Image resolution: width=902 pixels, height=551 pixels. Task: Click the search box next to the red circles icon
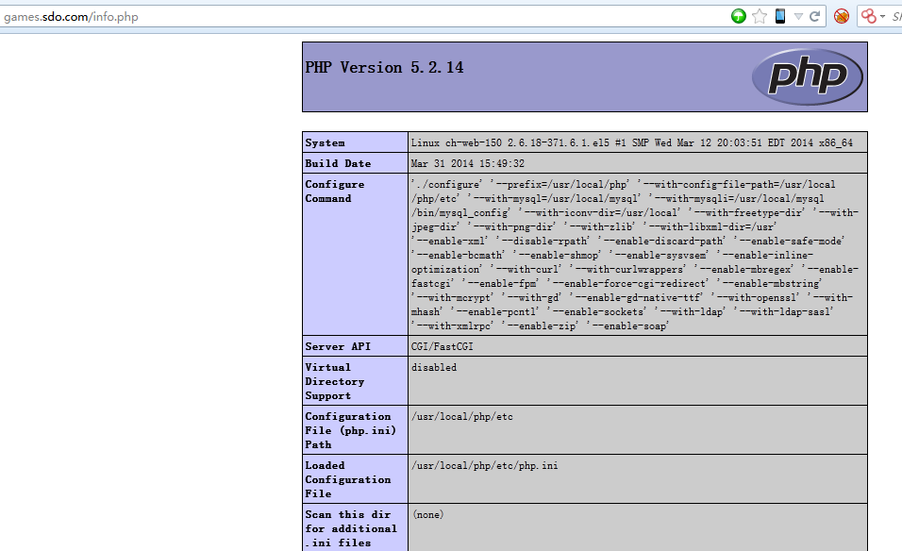point(895,17)
